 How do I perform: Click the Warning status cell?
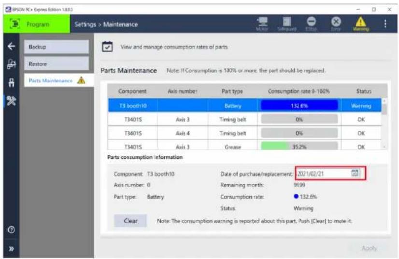pos(361,106)
